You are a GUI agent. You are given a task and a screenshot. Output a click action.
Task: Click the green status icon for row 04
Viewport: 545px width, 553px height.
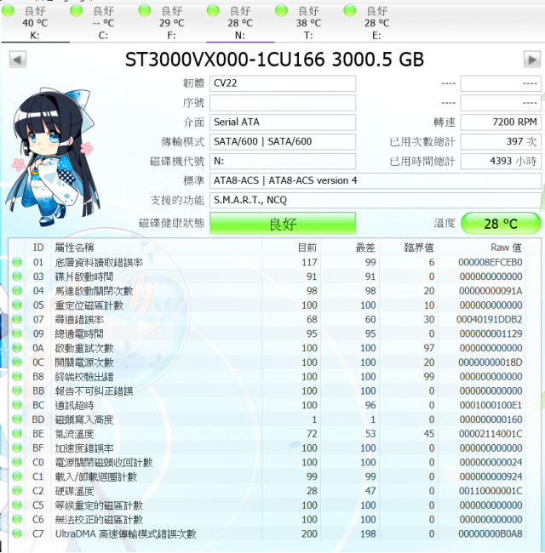(x=17, y=291)
